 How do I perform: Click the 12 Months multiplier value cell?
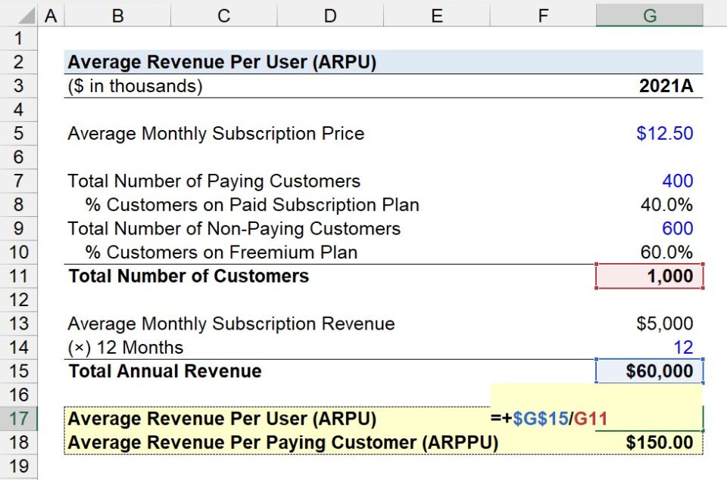(649, 347)
